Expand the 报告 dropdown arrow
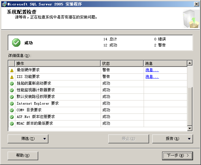This screenshot has height=165, width=201. click(x=189, y=139)
